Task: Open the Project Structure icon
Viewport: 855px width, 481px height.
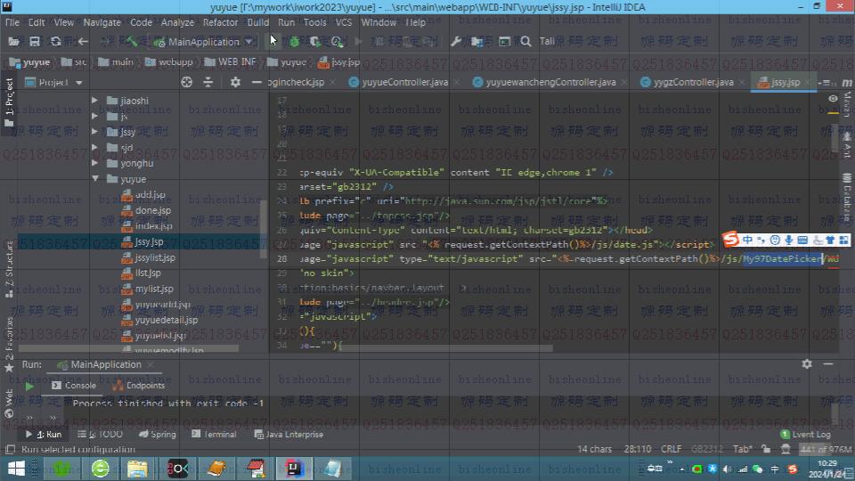Action: [x=477, y=42]
